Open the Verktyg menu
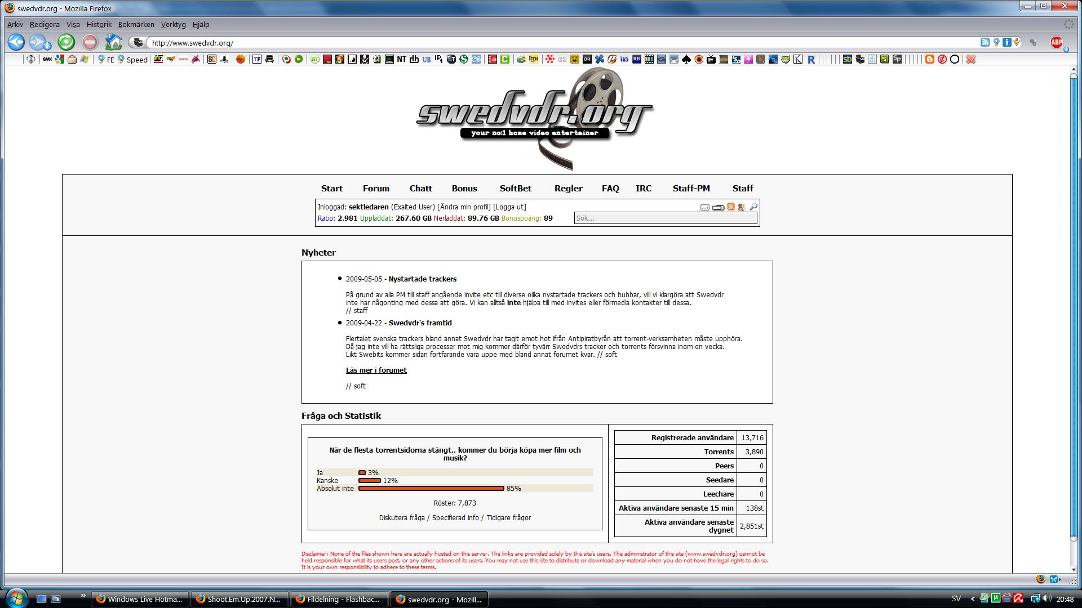The height and width of the screenshot is (608, 1082). 173,24
